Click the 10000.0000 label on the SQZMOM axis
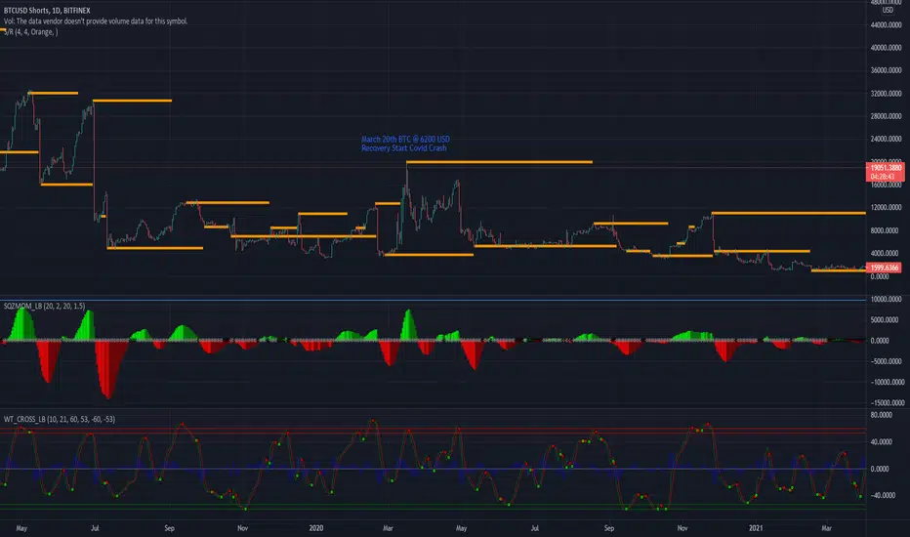 pyautogui.click(x=887, y=299)
